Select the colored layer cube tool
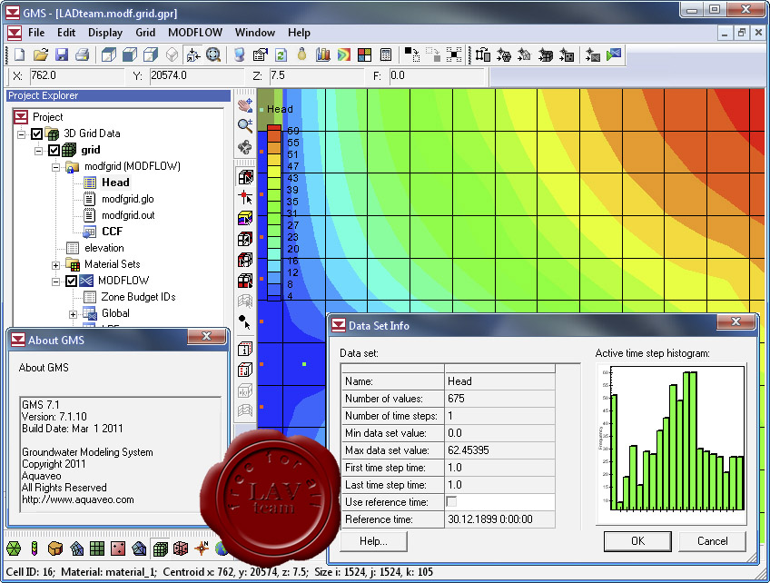The width and height of the screenshot is (770, 583). (245, 218)
